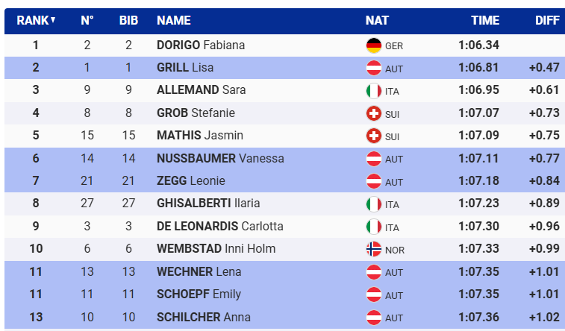This screenshot has height=331, width=565.
Task: Click the Swiss flag next to Grob Stefanie
Action: [374, 113]
